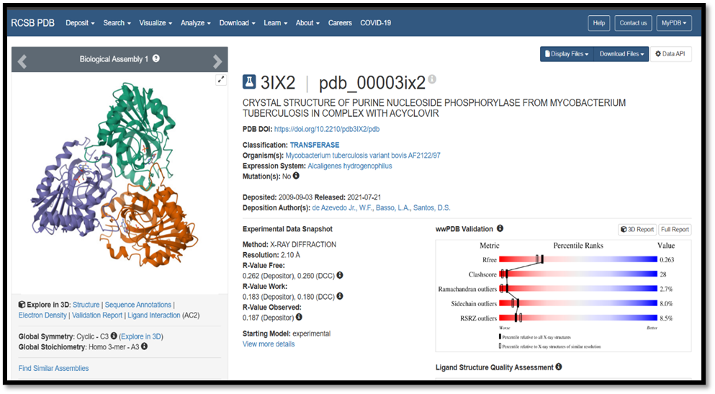Click the info icon after Global Stoichiometry

tap(144, 346)
